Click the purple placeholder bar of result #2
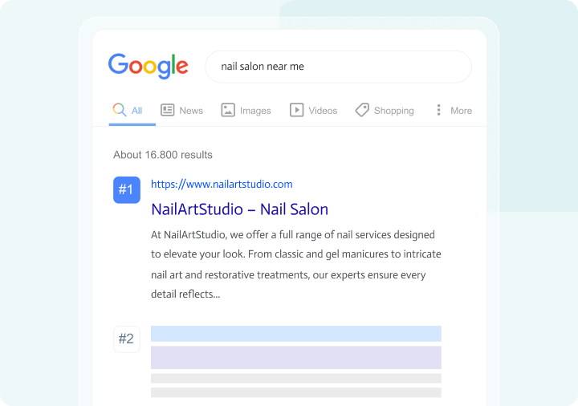 click(x=296, y=357)
